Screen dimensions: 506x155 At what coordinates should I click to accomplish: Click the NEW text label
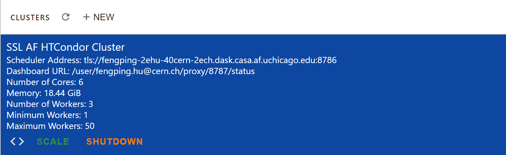[x=104, y=17]
